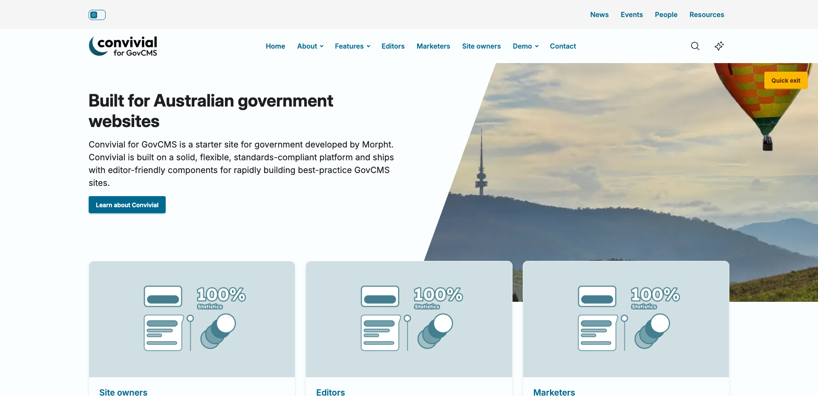The height and width of the screenshot is (396, 818).
Task: Click the Learn about Convivial button
Action: pyautogui.click(x=127, y=205)
